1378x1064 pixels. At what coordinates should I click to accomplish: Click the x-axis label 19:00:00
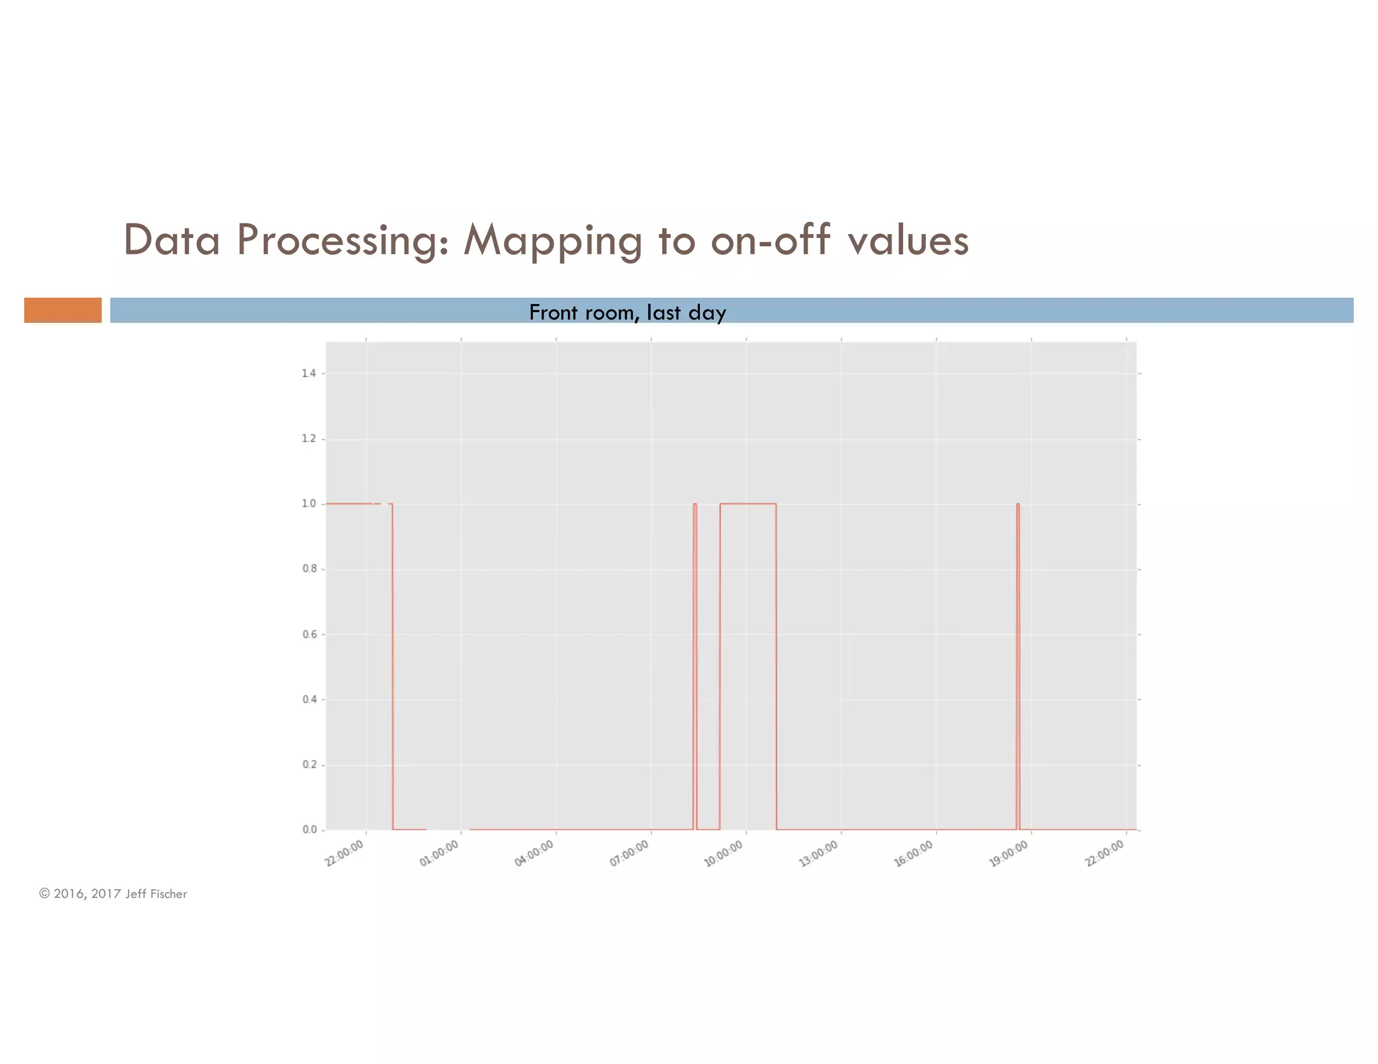tap(1009, 853)
